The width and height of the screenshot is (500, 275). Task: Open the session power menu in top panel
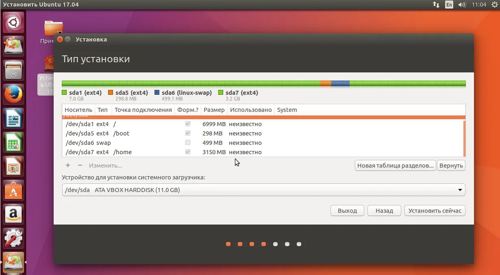click(x=494, y=4)
